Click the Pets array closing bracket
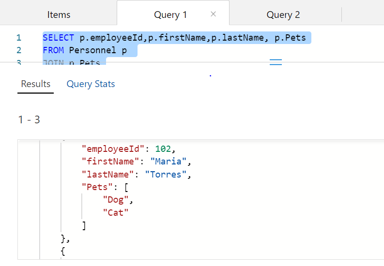 coord(84,225)
